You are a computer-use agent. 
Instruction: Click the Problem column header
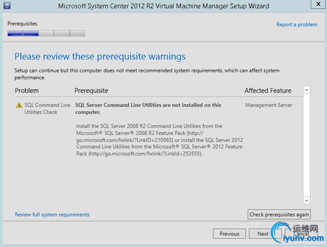(27, 91)
